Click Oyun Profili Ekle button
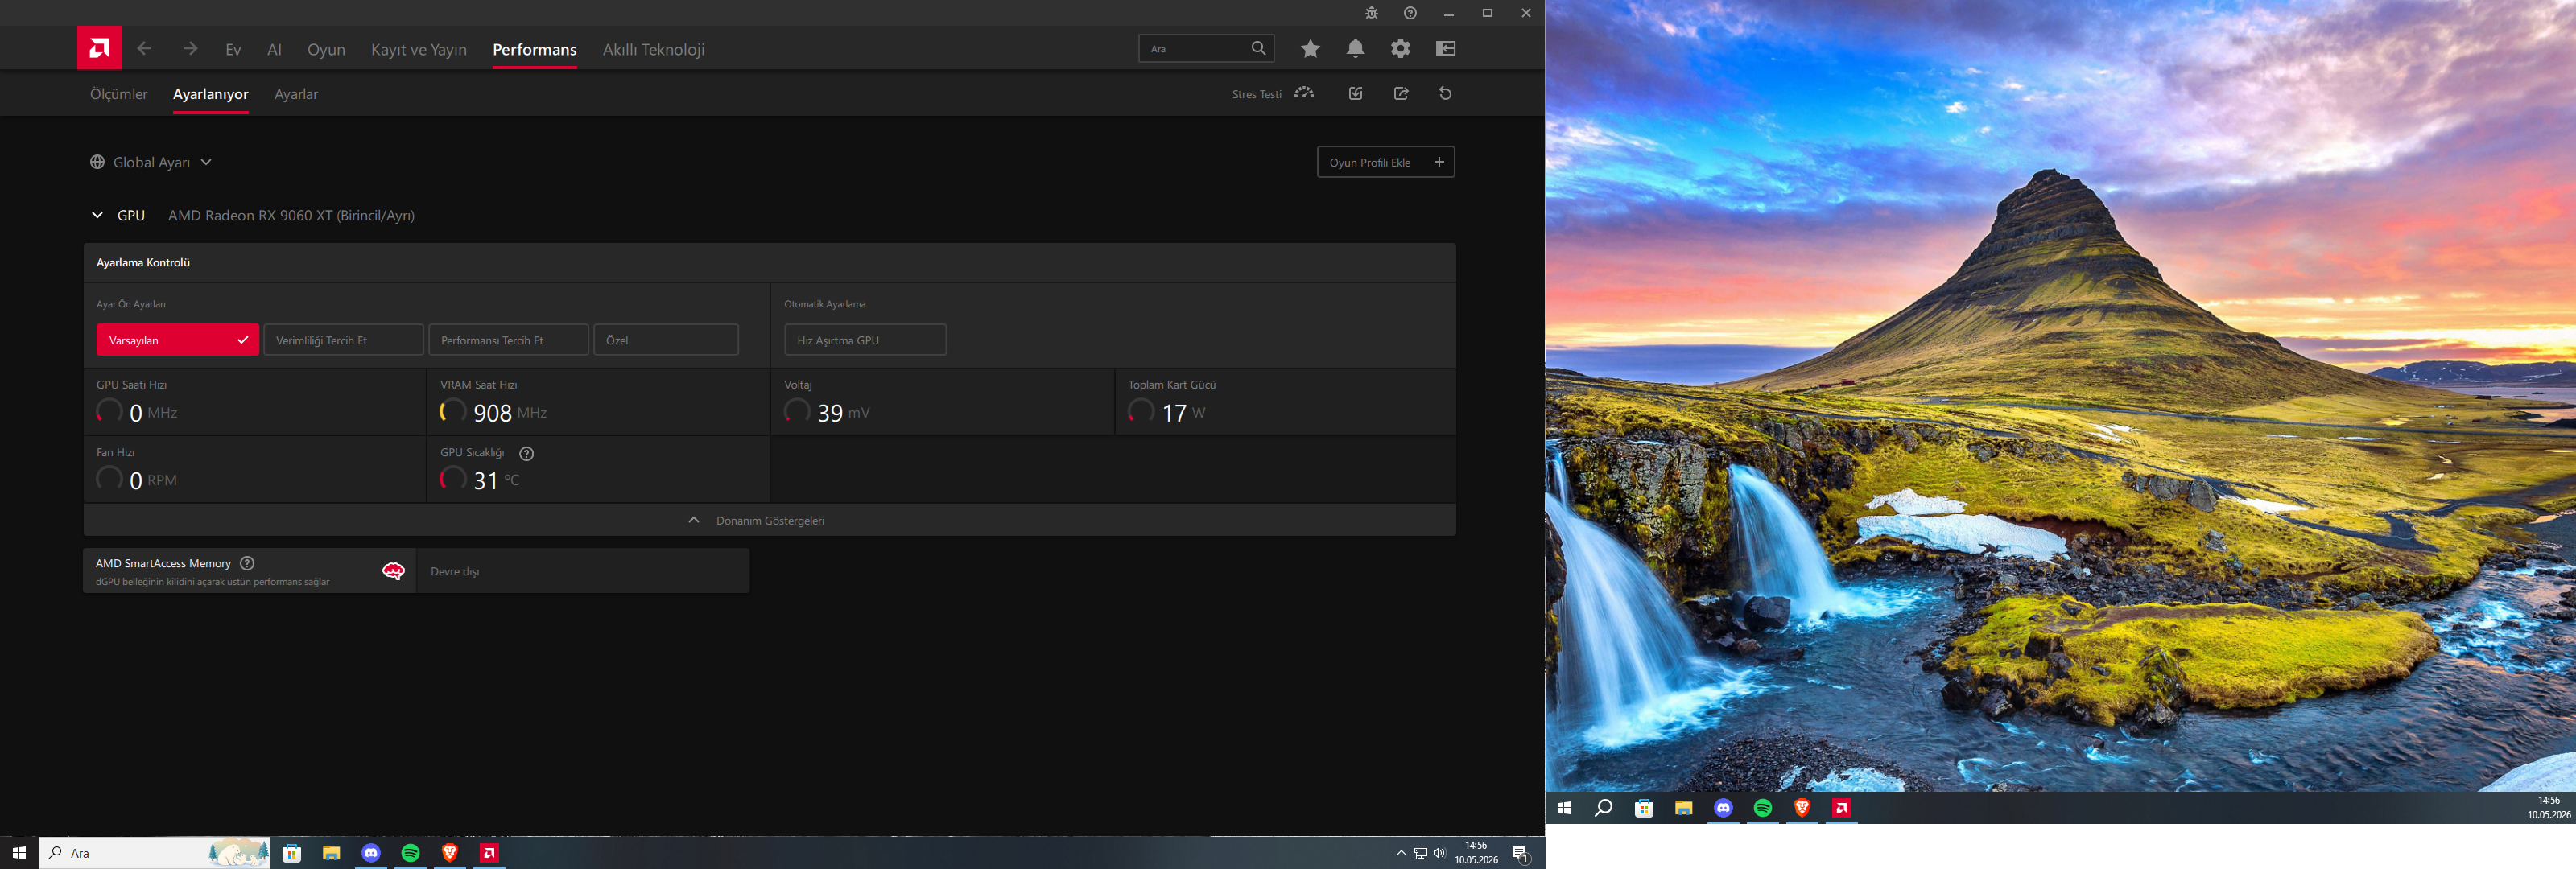Viewport: 2576px width, 869px height. [x=1386, y=162]
